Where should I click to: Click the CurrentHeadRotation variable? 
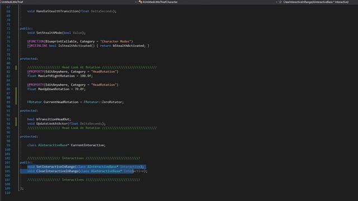click(x=61, y=102)
